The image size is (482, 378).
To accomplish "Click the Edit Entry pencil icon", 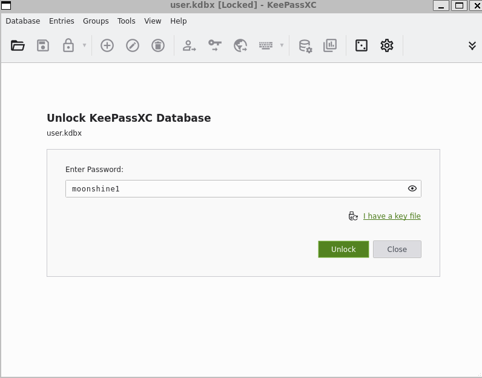I will click(133, 45).
